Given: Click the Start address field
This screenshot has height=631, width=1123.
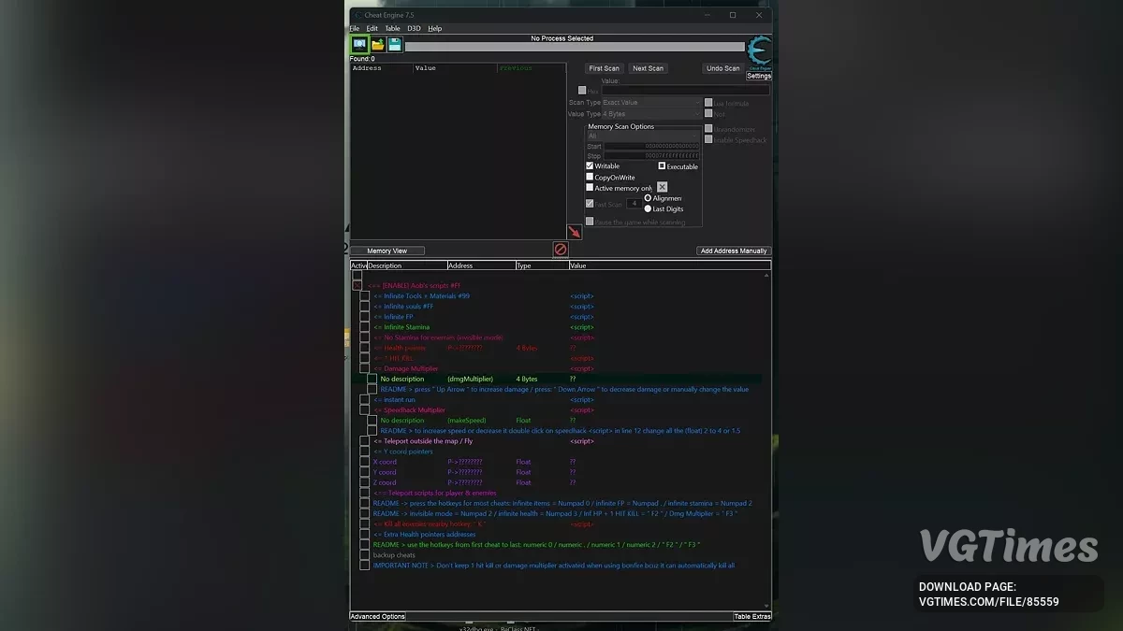Looking at the screenshot, I should [652, 146].
